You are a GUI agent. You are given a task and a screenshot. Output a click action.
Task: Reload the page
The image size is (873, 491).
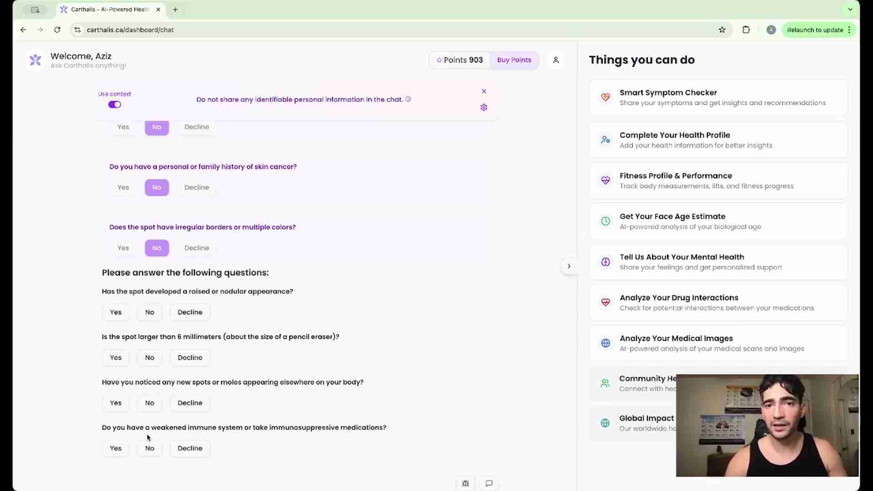coord(57,30)
